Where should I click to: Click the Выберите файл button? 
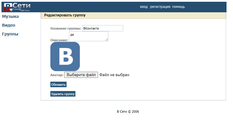pyautogui.click(x=81, y=75)
